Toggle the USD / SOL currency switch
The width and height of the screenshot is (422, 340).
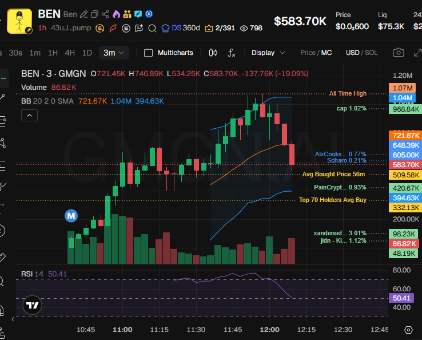pyautogui.click(x=362, y=53)
